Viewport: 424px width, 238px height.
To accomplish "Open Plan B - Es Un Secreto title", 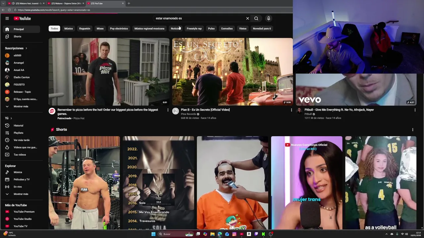I will tap(205, 110).
